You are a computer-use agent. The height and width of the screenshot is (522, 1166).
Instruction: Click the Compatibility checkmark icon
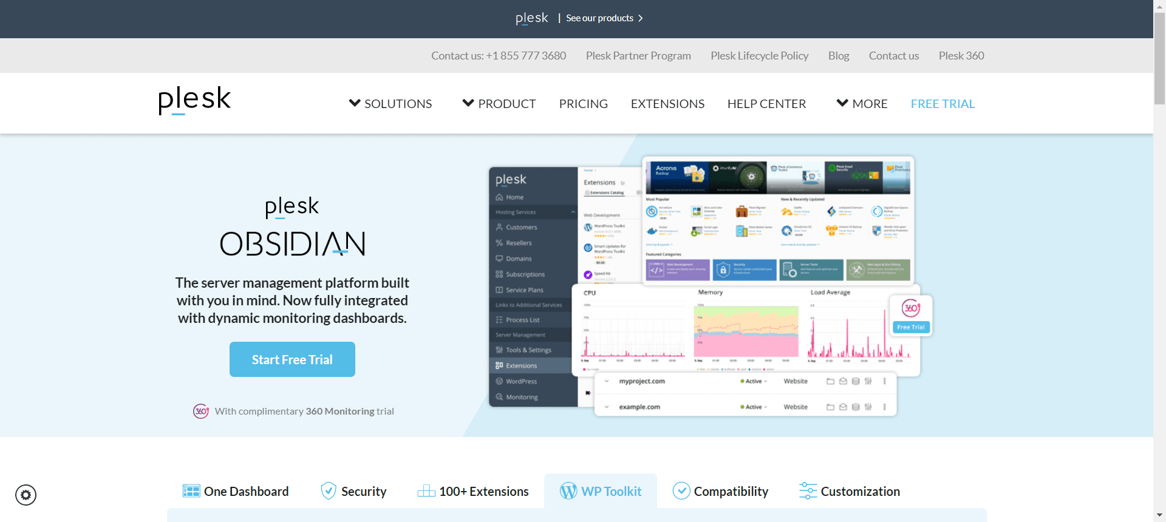681,491
